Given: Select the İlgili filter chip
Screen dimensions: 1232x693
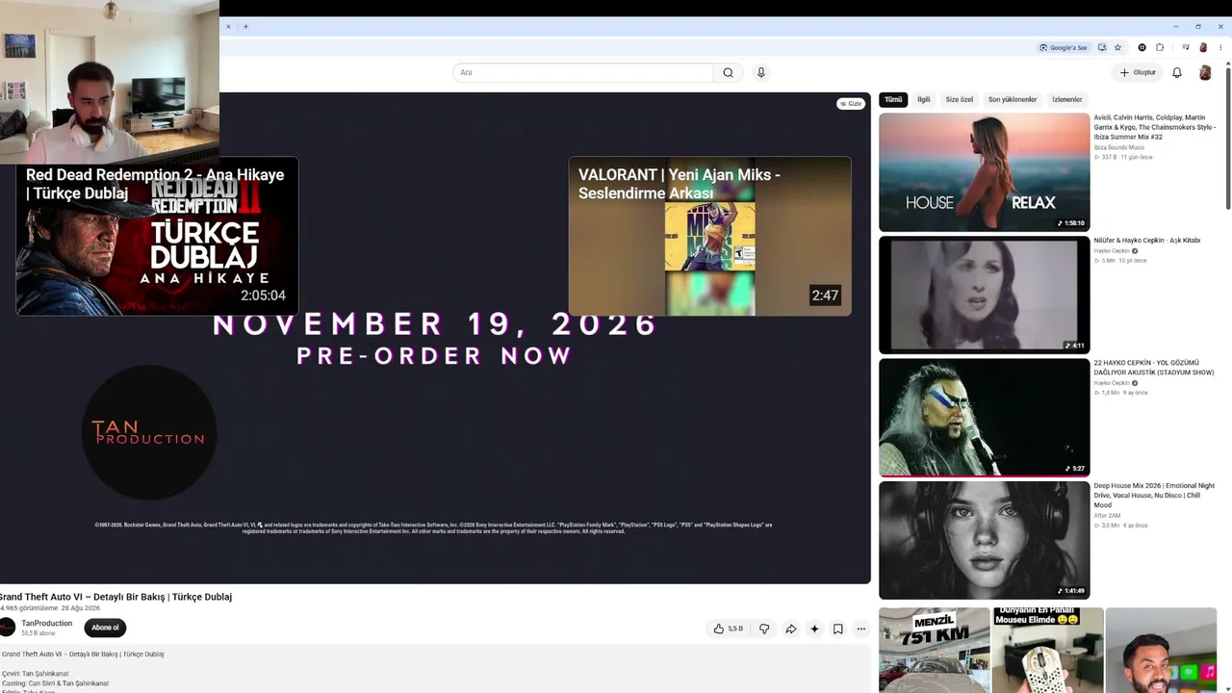Looking at the screenshot, I should click(x=924, y=99).
